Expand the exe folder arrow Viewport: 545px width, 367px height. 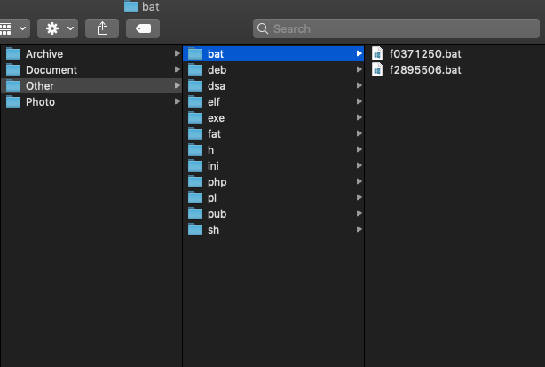tap(359, 117)
